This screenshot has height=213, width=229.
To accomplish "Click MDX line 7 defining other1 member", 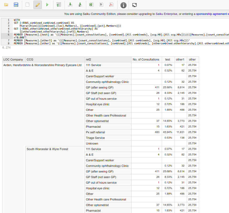I will [102, 41].
